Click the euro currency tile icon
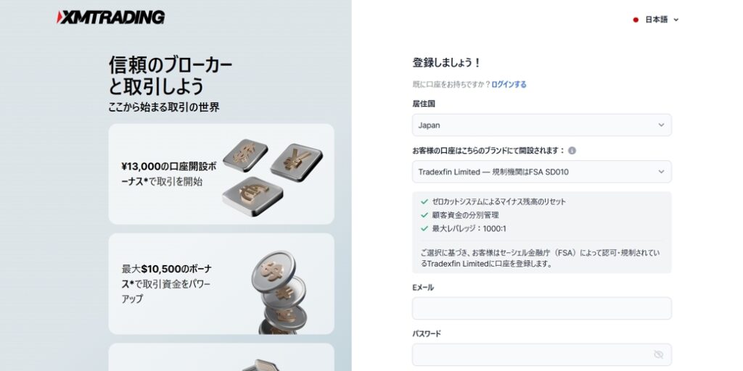Image resolution: width=743 pixels, height=371 pixels. (x=253, y=196)
